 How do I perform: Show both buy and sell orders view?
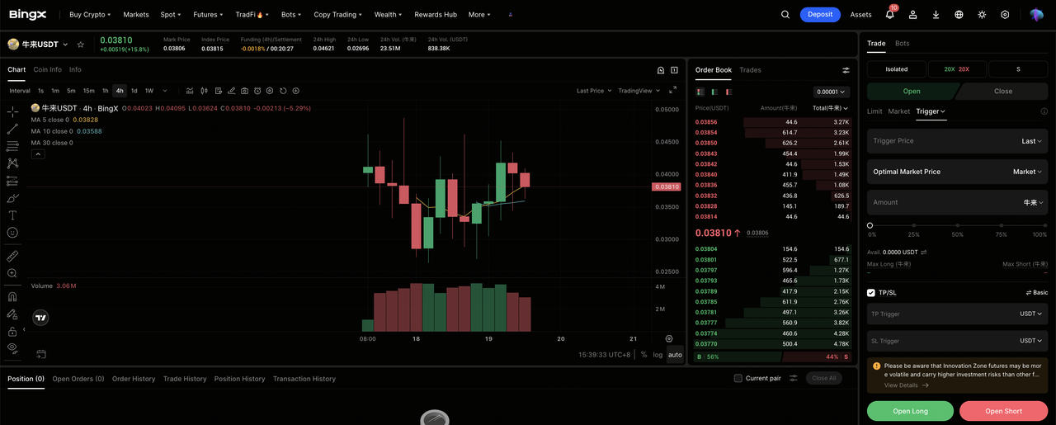tap(700, 92)
